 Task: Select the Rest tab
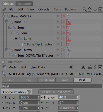coord(82,80)
